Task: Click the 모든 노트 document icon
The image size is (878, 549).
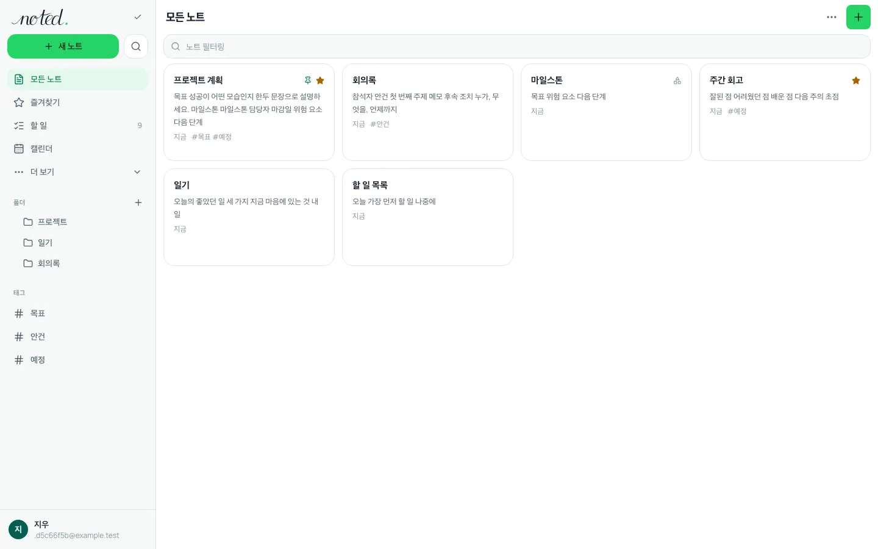Action: [19, 79]
